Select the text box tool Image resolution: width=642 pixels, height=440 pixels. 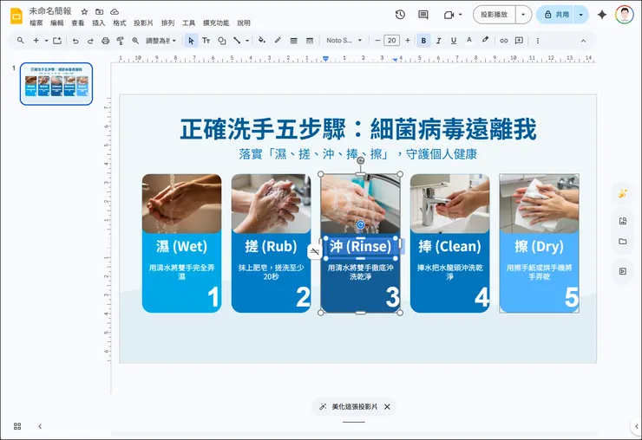tap(206, 41)
